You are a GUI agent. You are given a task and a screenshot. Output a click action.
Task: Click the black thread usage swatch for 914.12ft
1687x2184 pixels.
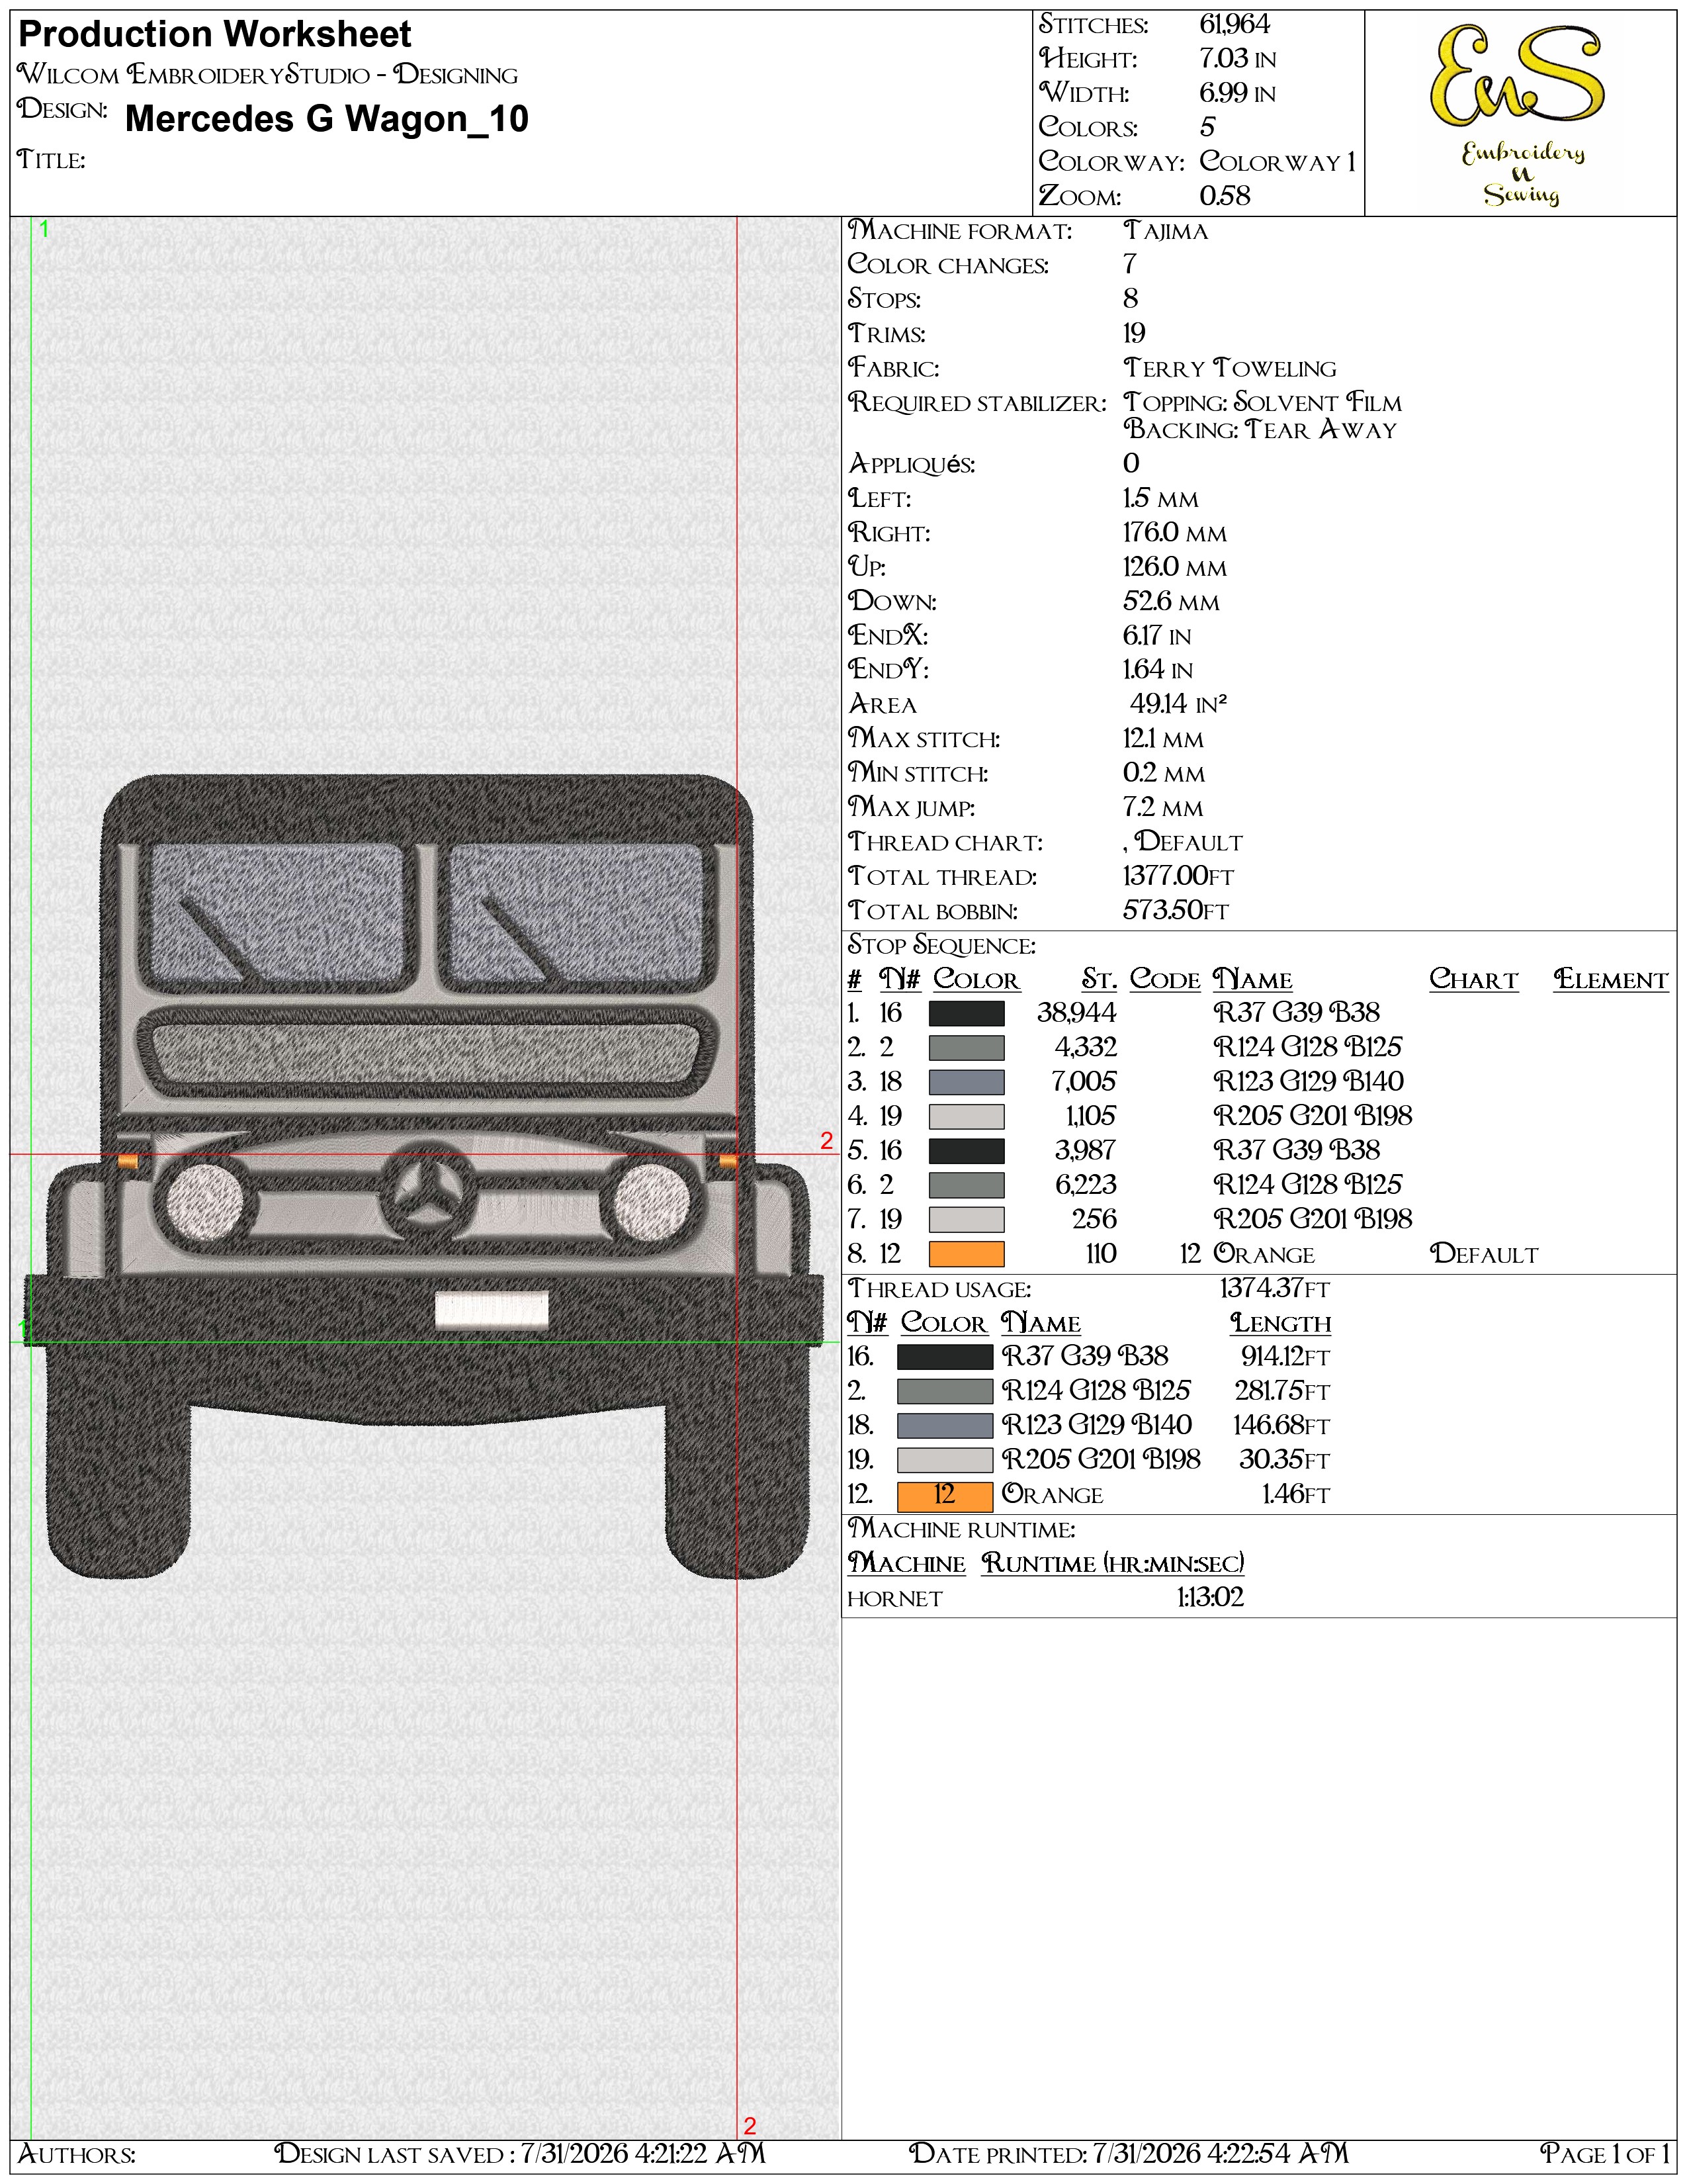click(x=945, y=1357)
